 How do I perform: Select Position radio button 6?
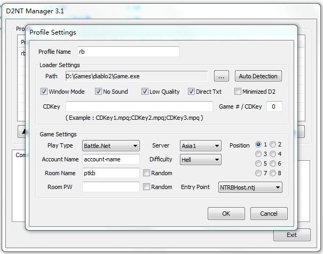273,163
